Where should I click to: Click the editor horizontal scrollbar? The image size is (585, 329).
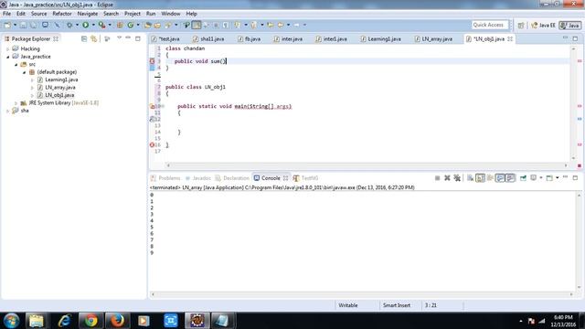367,164
